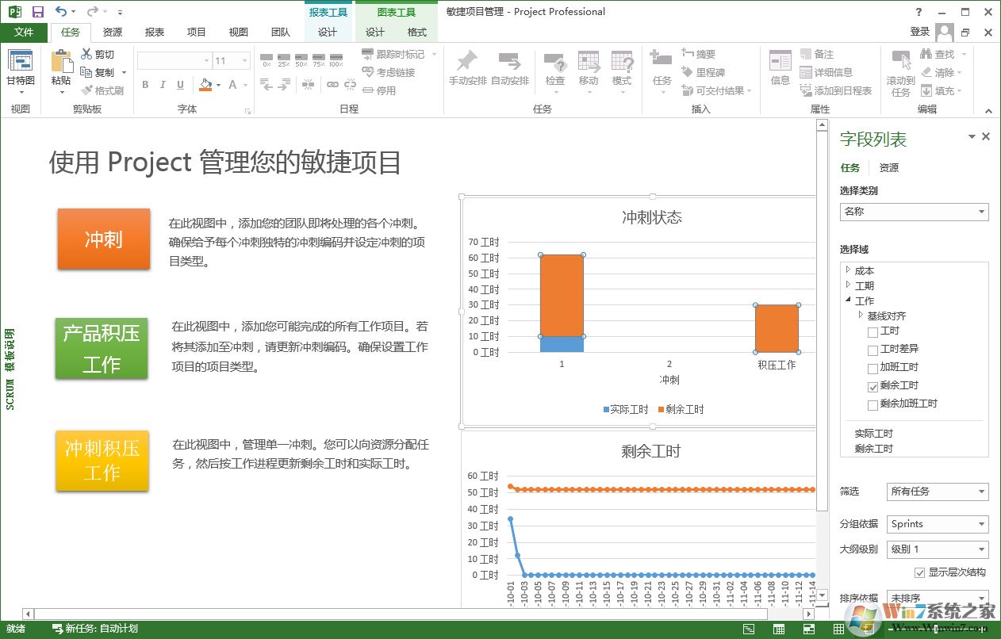This screenshot has width=1001, height=639.
Task: Uncheck the 剩余工时 field checkbox
Action: click(873, 386)
